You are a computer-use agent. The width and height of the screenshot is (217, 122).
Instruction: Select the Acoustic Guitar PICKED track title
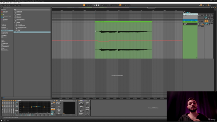pyautogui.click(x=190, y=20)
